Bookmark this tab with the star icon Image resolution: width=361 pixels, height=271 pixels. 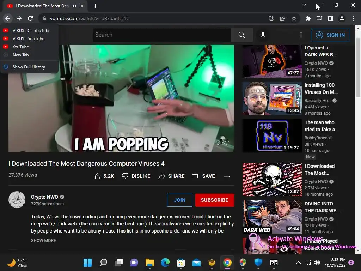tap(294, 18)
